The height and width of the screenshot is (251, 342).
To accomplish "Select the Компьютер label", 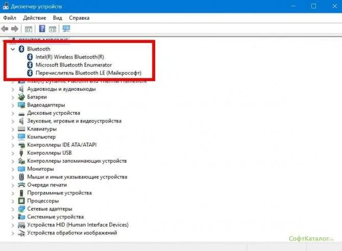I will pyautogui.click(x=41, y=137).
